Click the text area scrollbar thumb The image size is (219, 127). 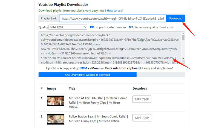pyautogui.click(x=183, y=37)
